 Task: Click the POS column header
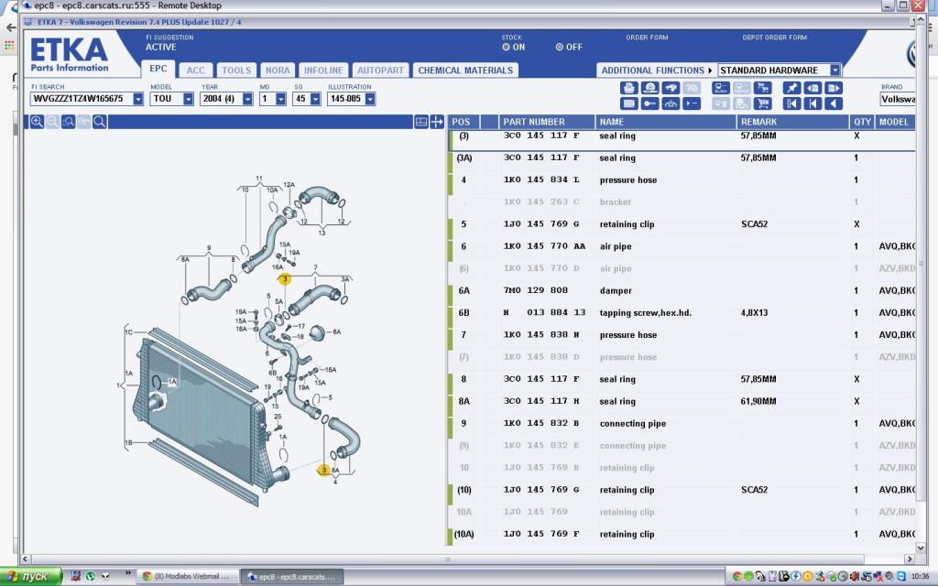464,122
